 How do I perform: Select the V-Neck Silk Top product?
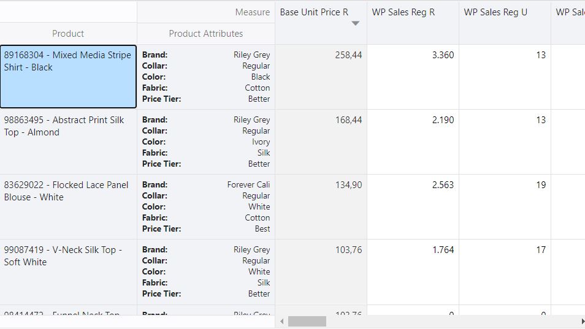pyautogui.click(x=68, y=271)
